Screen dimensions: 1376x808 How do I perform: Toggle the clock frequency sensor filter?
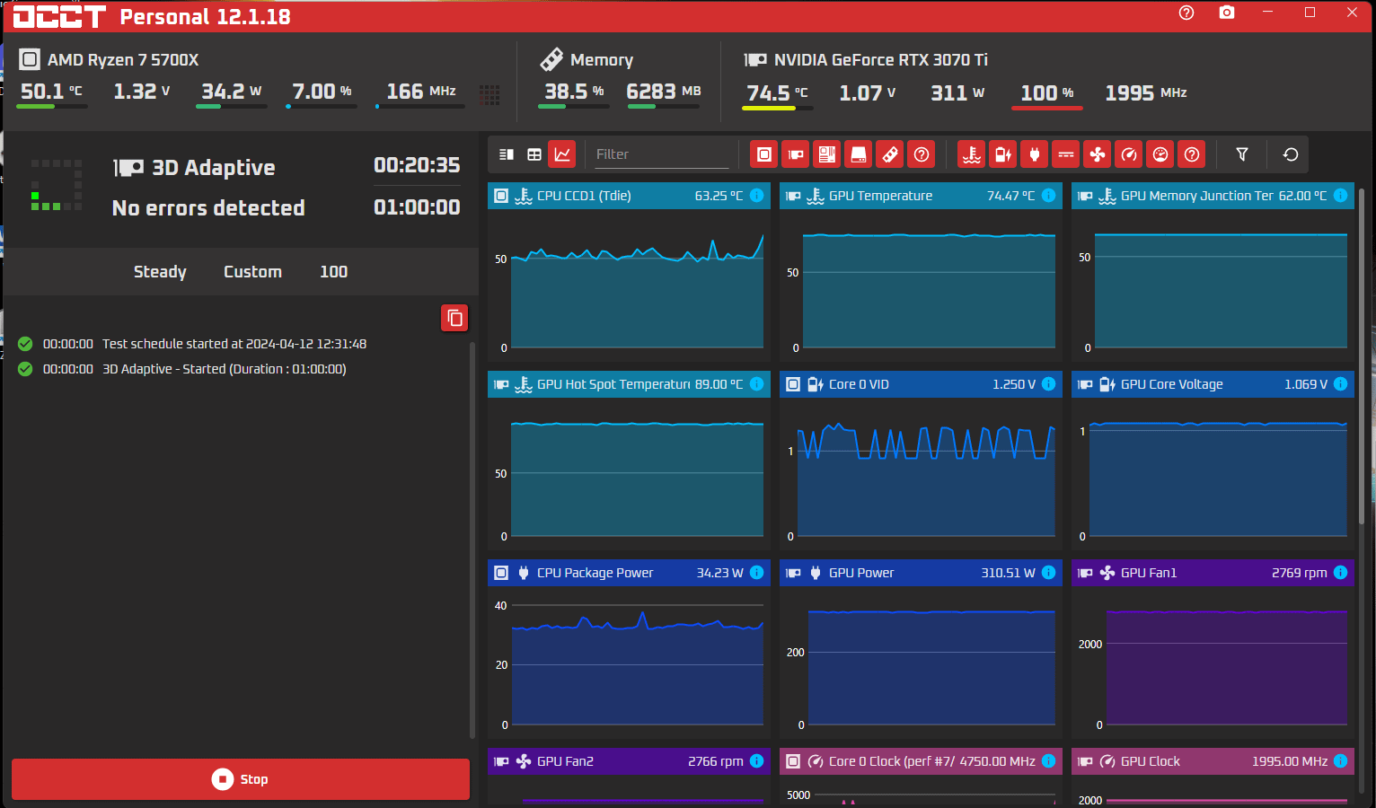pyautogui.click(x=1129, y=154)
